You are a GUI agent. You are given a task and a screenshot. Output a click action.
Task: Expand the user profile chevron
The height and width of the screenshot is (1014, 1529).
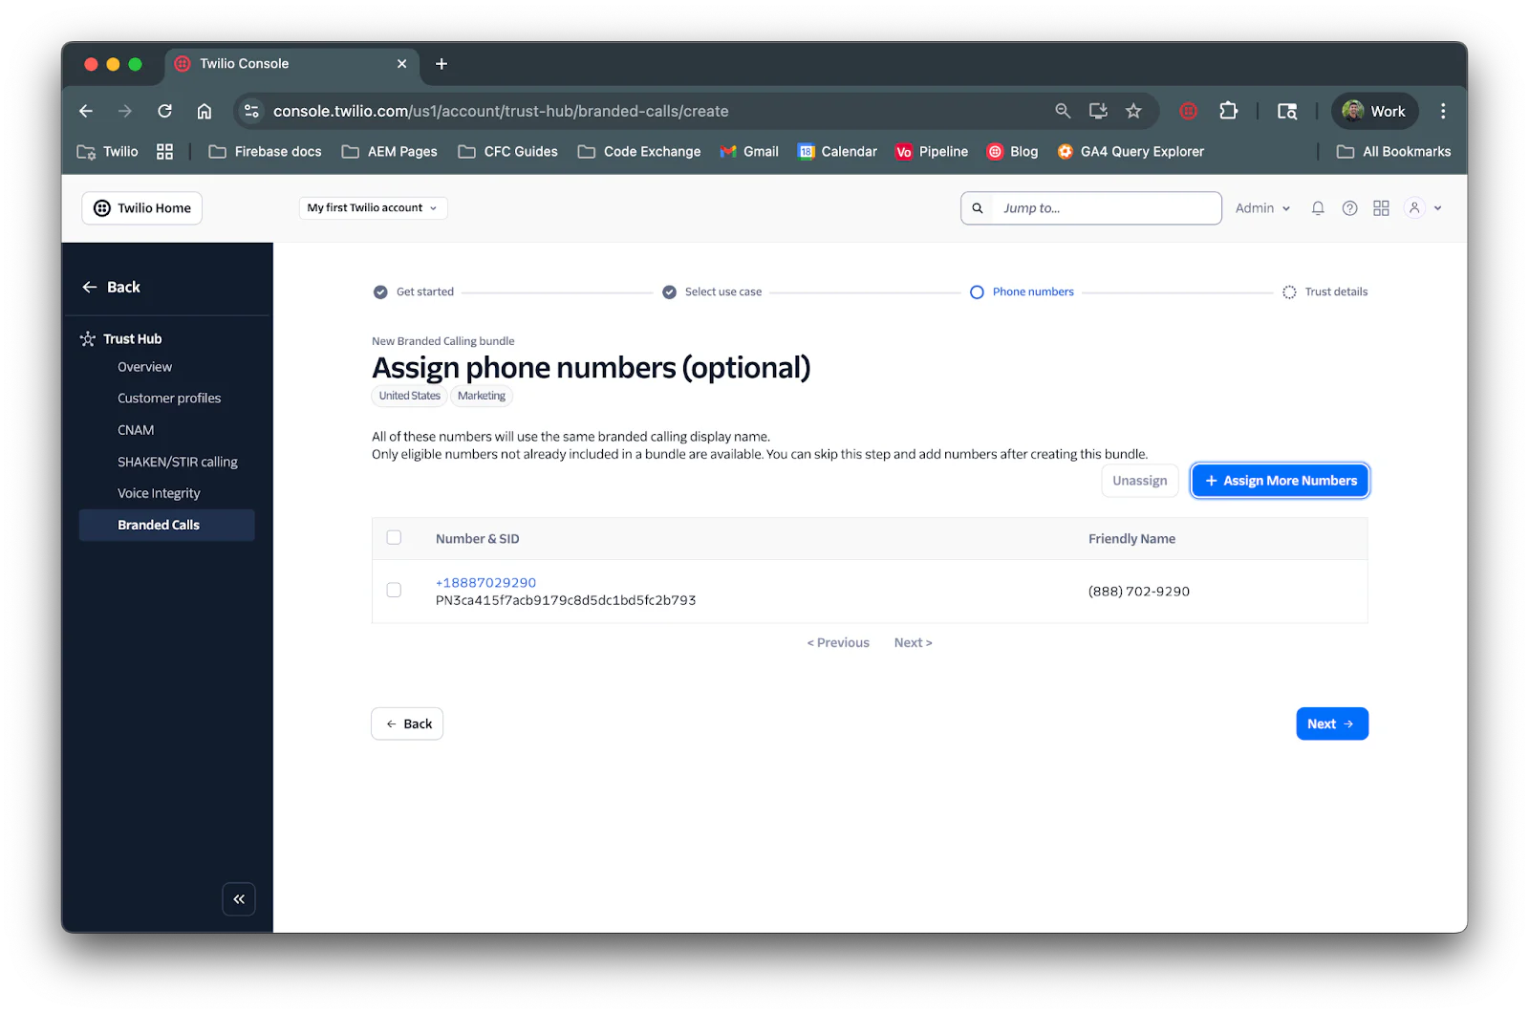pos(1436,207)
